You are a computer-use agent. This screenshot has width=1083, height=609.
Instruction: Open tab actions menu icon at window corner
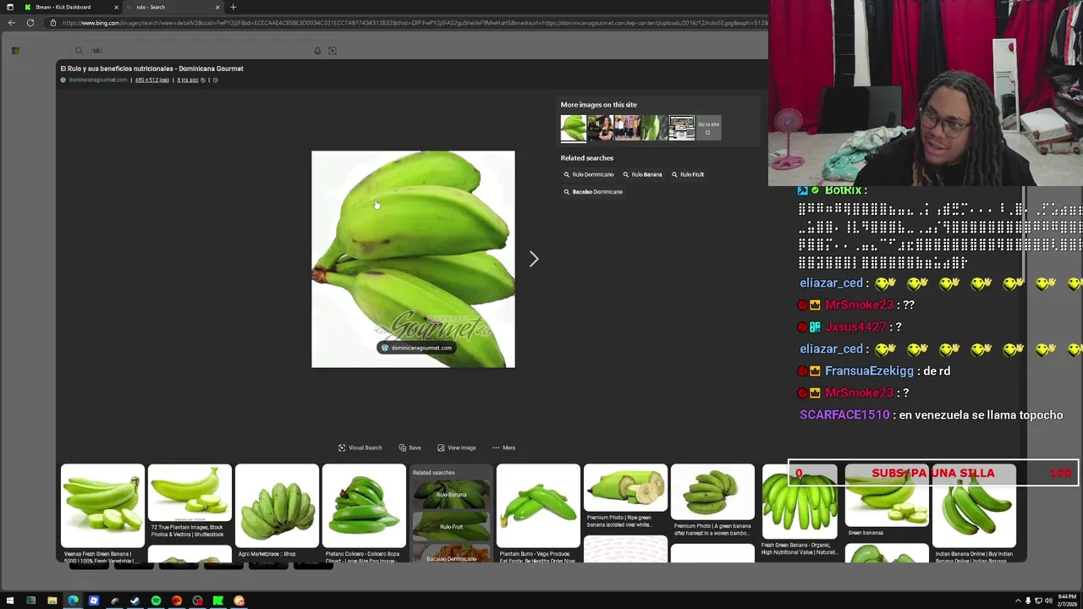point(9,7)
